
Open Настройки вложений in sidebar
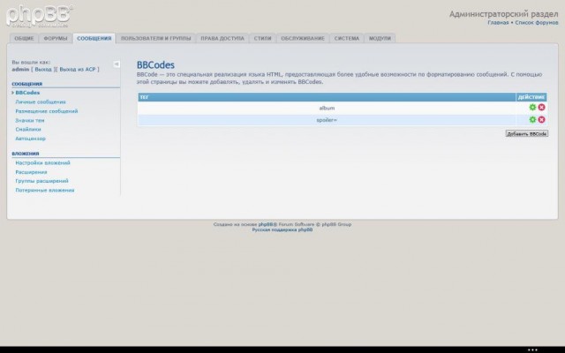point(42,163)
